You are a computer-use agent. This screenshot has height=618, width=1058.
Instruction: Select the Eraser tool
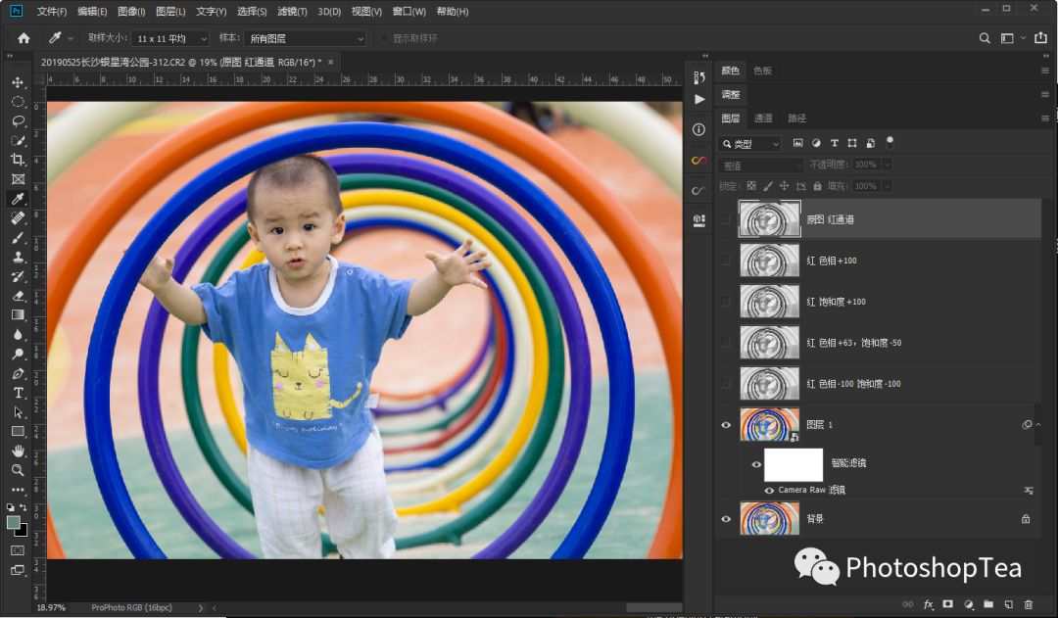coord(18,296)
